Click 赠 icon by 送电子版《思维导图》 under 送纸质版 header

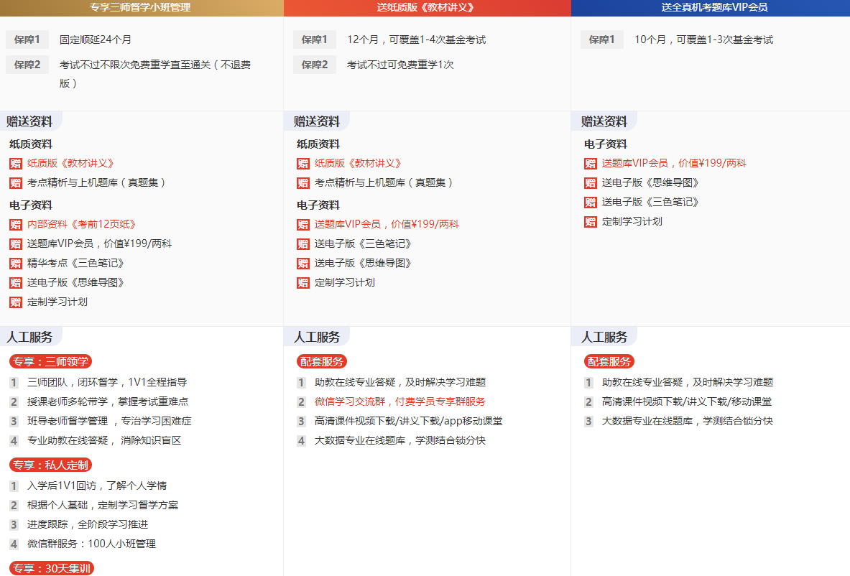pyautogui.click(x=303, y=264)
